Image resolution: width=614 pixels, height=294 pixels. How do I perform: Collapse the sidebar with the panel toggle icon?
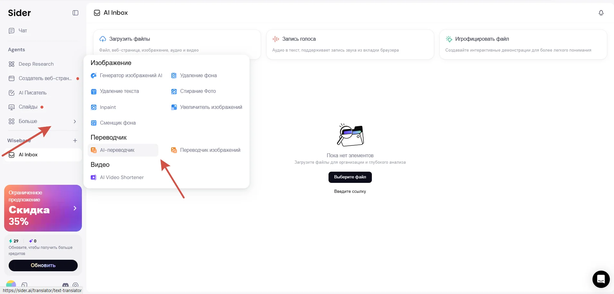(x=75, y=13)
